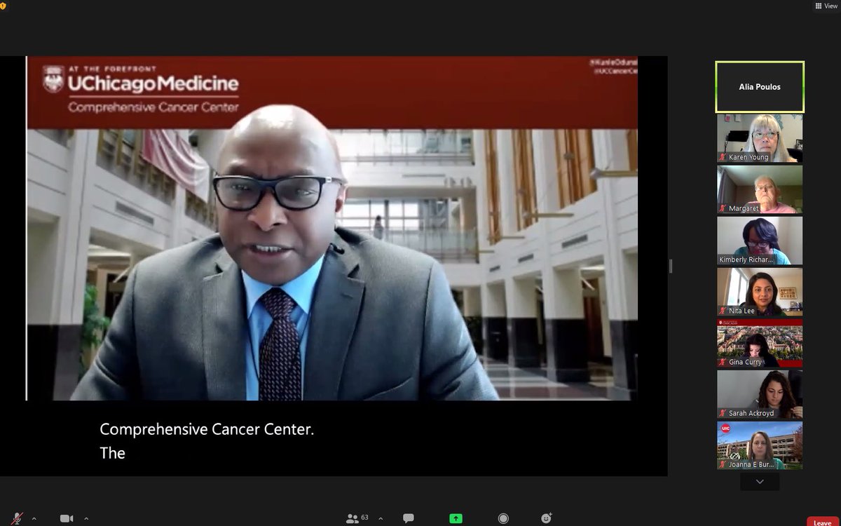Click the Record icon
This screenshot has width=841, height=526.
point(502,518)
